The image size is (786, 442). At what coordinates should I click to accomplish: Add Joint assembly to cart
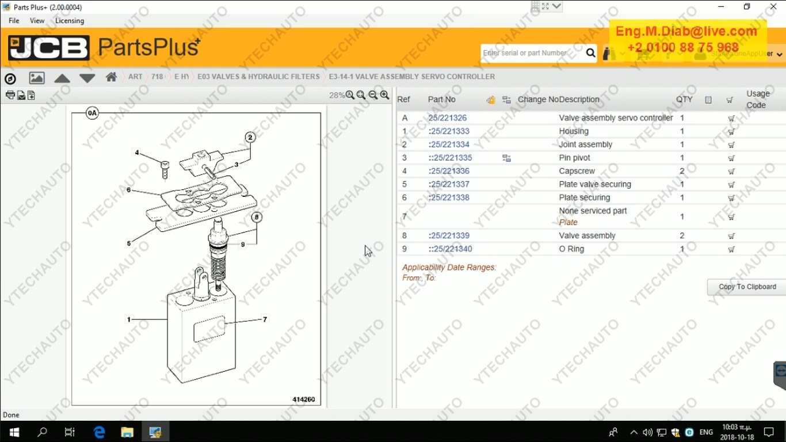pyautogui.click(x=731, y=145)
